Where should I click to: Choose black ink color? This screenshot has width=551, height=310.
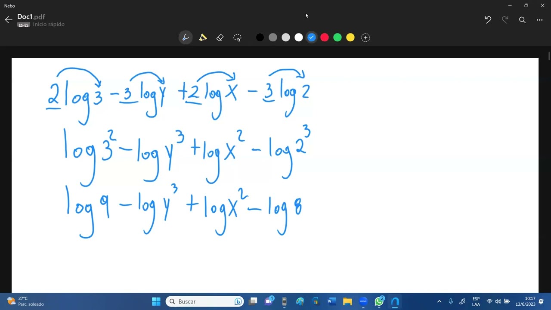260,37
